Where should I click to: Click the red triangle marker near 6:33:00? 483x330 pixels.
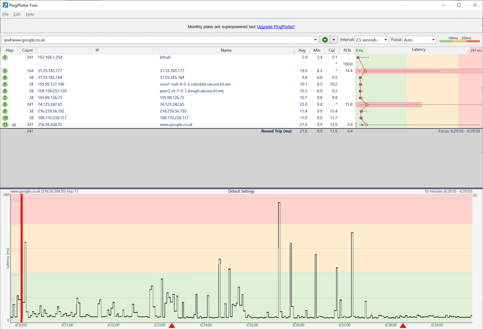point(171,326)
